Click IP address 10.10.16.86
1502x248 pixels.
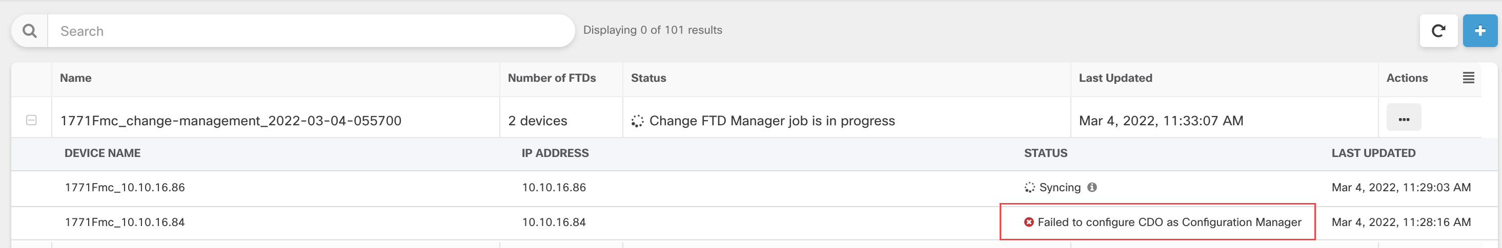coord(553,188)
